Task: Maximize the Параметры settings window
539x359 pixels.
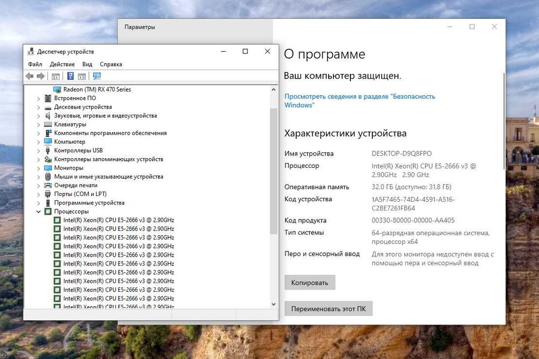Action: [472, 26]
